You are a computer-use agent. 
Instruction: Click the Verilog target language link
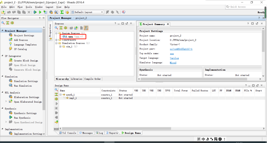tap(174, 58)
